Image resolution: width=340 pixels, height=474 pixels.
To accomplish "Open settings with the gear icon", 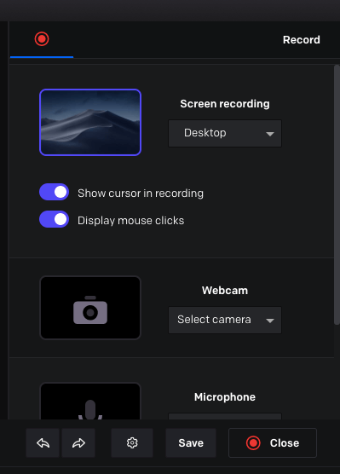I will [x=132, y=442].
